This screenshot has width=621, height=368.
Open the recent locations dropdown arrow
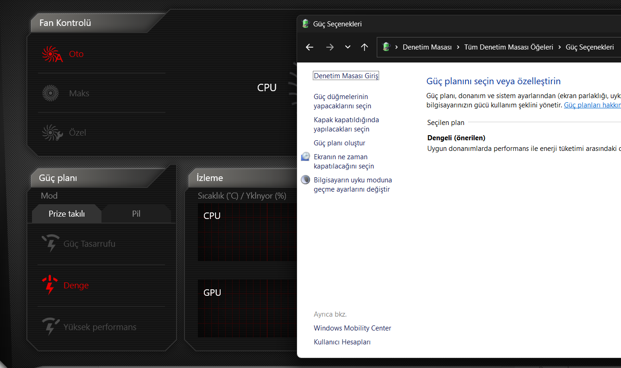coord(348,47)
